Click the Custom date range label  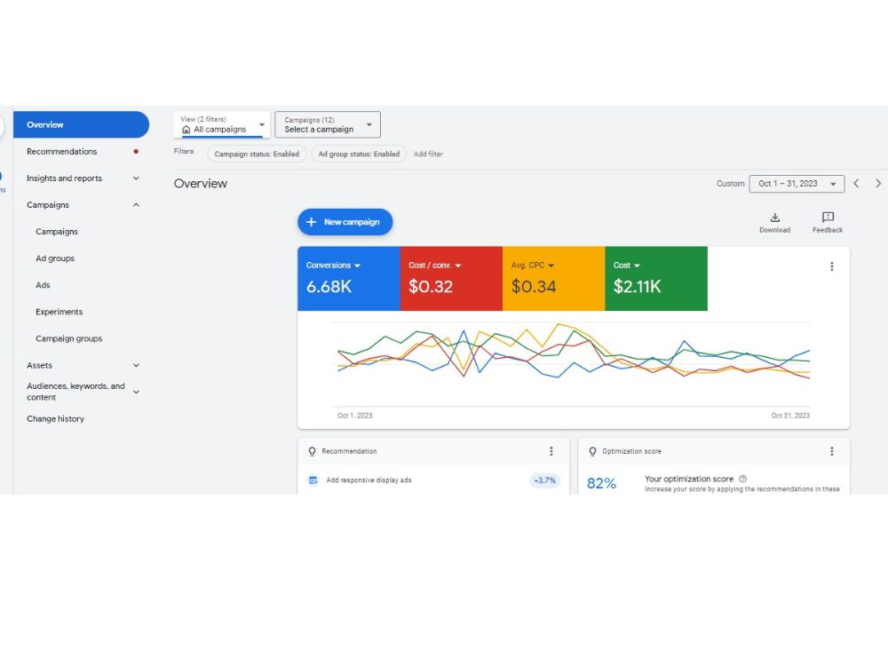point(731,184)
